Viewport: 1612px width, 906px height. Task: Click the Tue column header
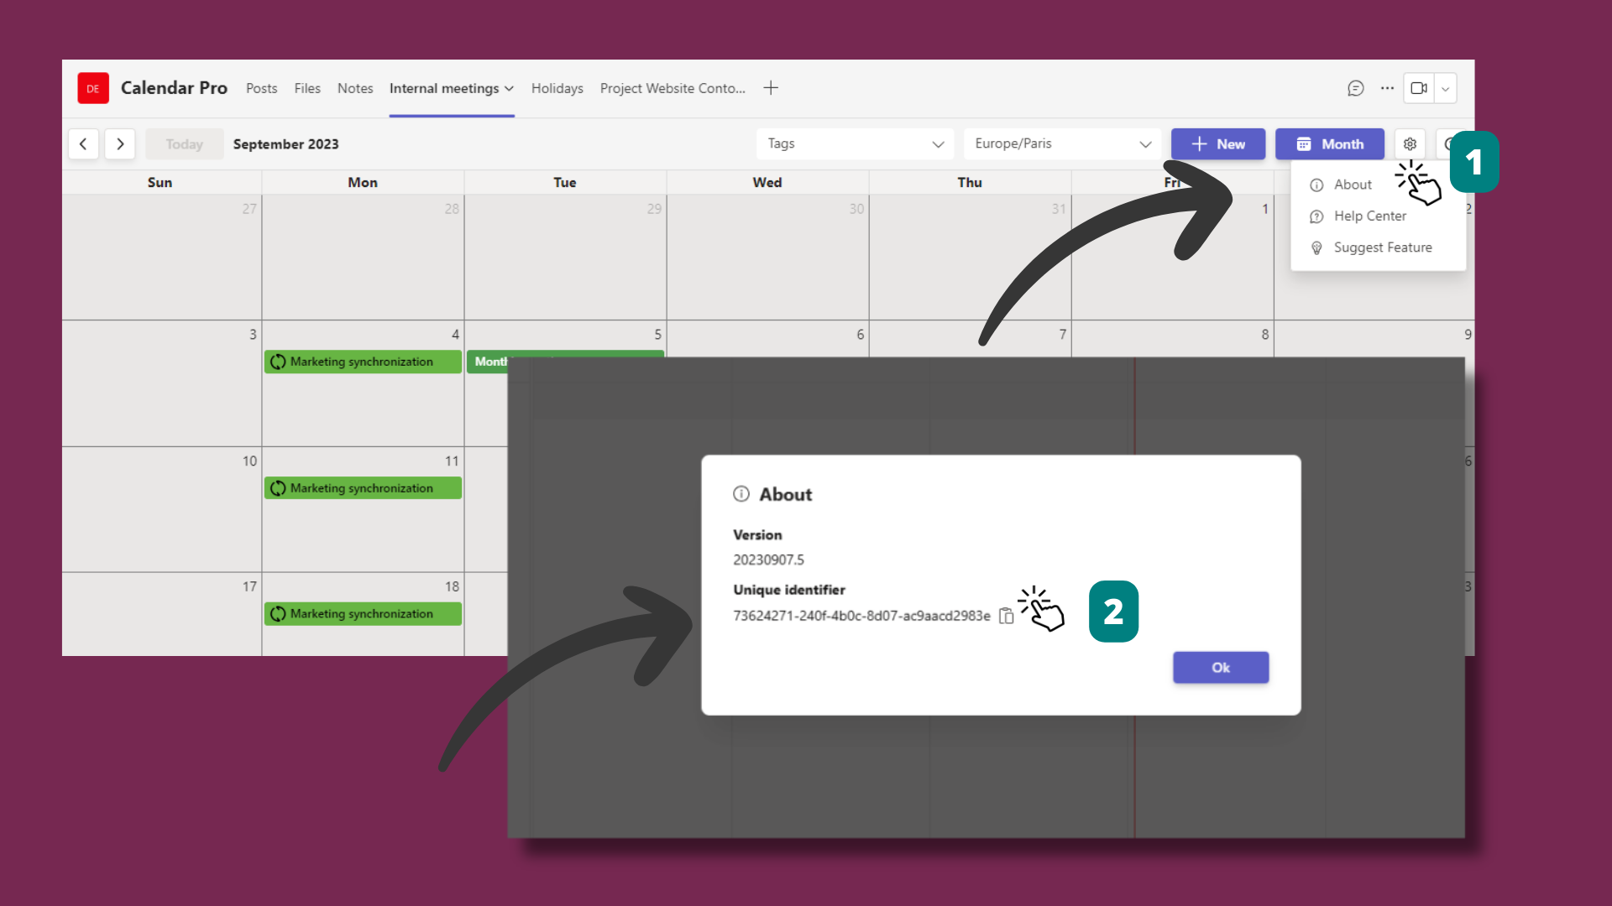point(565,183)
